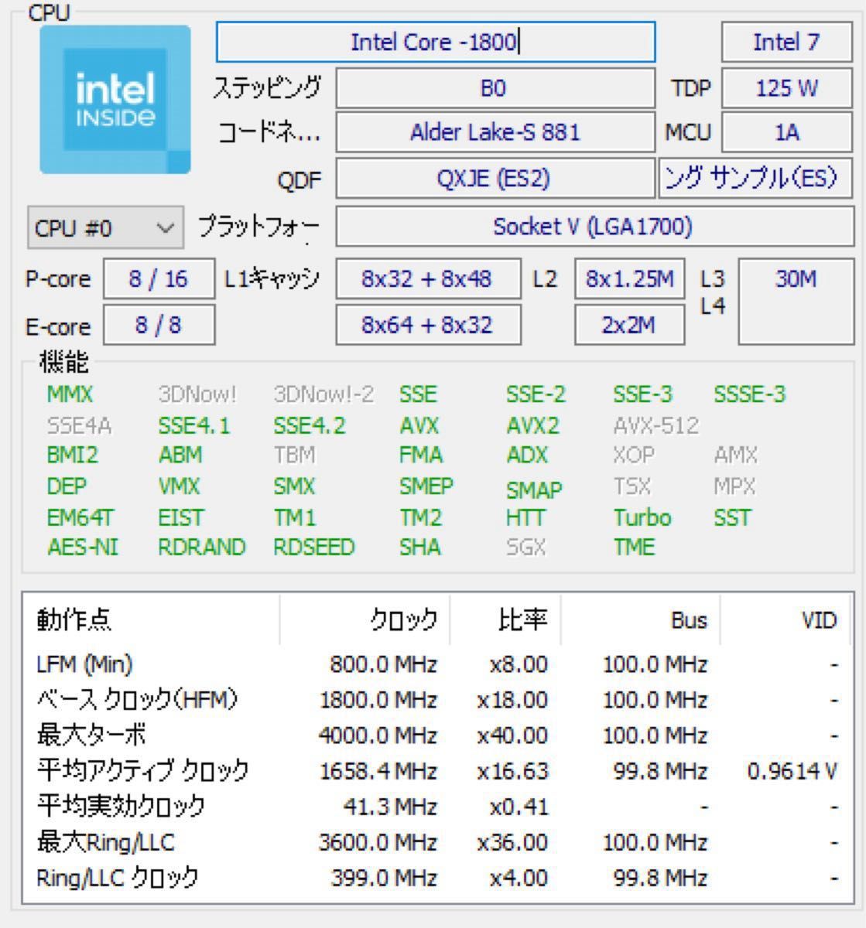Select the Alder Lake-S 881 codename field
Image resolution: width=866 pixels, height=928 pixels.
pyautogui.click(x=494, y=133)
